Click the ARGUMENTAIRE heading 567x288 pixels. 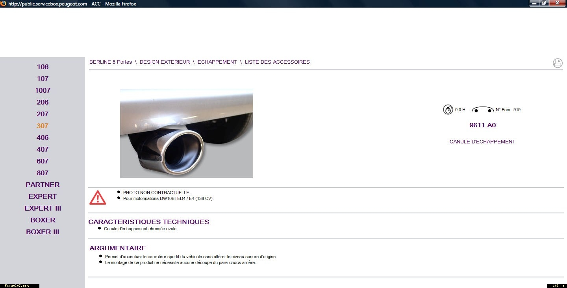tap(118, 248)
